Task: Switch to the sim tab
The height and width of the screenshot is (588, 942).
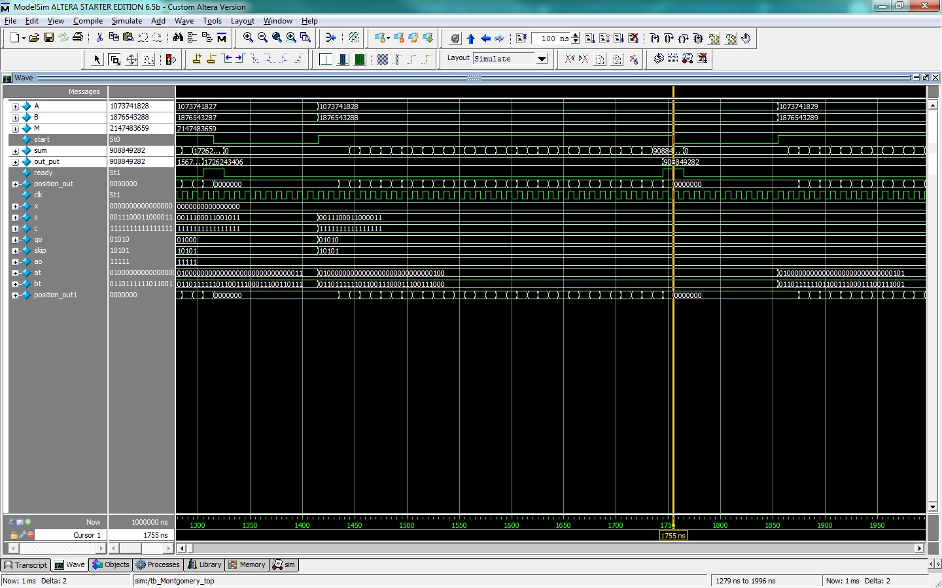Action: click(285, 565)
